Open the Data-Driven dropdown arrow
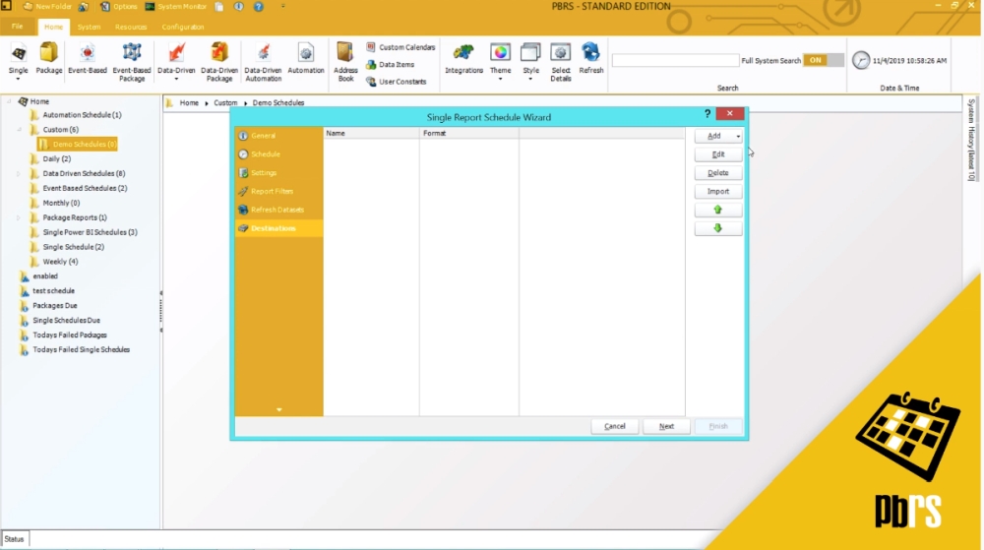Screen dimensions: 984x550 tap(176, 79)
